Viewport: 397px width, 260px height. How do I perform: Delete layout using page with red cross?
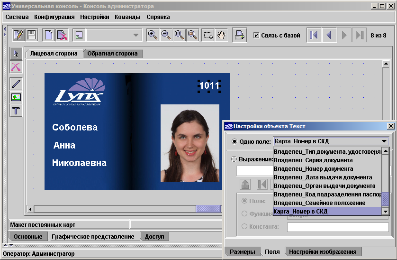[x=62, y=35]
